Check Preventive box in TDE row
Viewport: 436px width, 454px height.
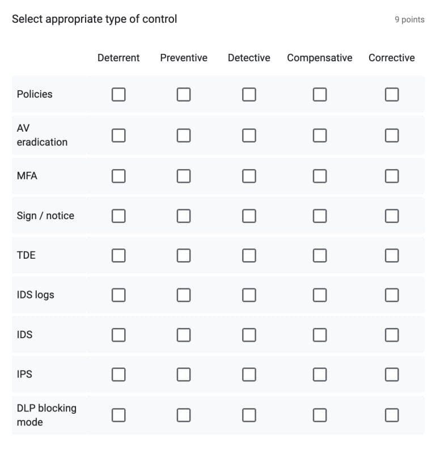click(184, 255)
